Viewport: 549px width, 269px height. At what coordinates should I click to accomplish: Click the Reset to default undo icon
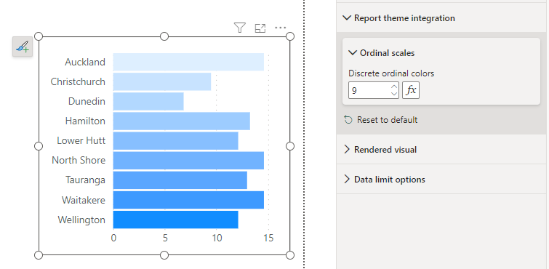point(348,120)
